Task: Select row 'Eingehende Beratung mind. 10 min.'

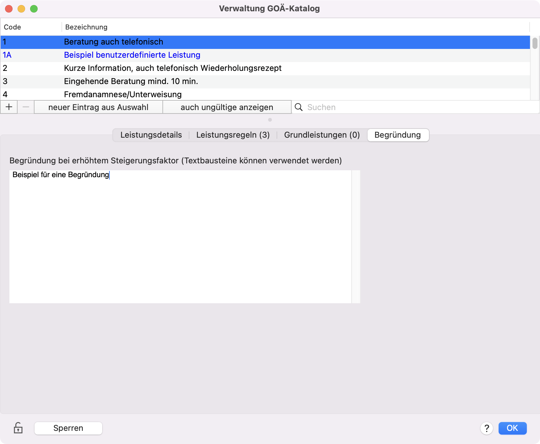Action: coord(265,81)
